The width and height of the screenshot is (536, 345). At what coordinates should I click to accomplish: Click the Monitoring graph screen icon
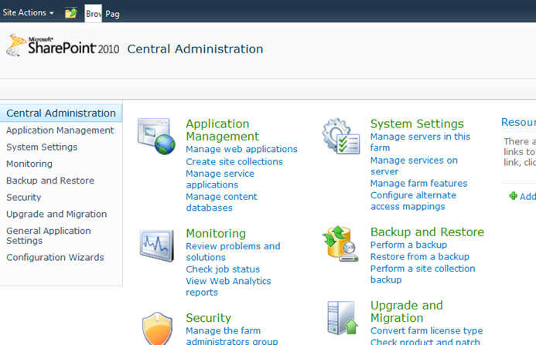(x=157, y=245)
